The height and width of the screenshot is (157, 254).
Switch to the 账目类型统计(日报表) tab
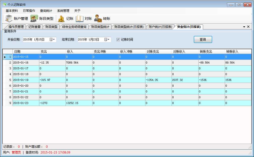coord(129,27)
